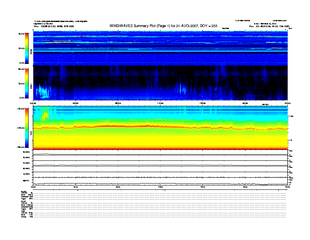The height and width of the screenshot is (240, 310).
Task: Select the 30.00 tick on RAD1 color bar
Action: click(x=21, y=84)
